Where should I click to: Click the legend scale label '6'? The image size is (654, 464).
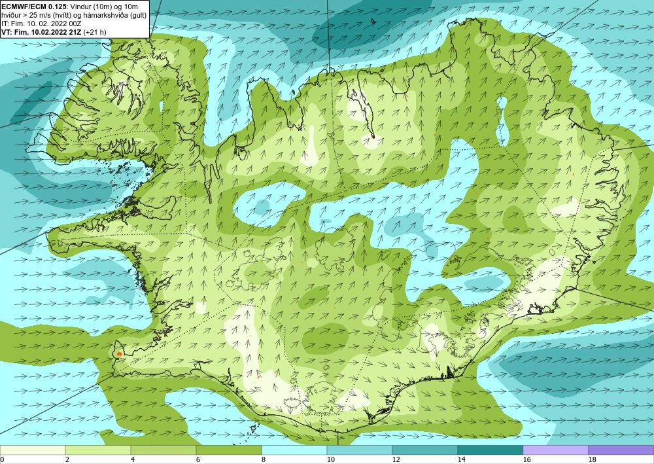click(198, 460)
